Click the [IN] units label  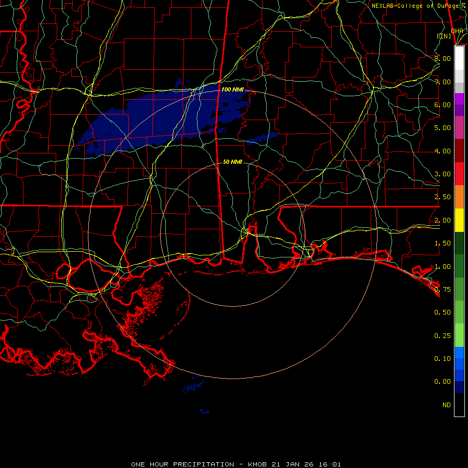(x=444, y=36)
